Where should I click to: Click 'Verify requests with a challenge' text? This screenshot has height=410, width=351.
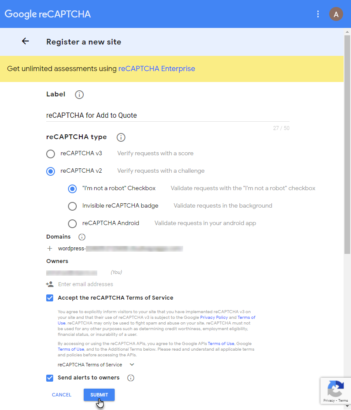(x=161, y=171)
